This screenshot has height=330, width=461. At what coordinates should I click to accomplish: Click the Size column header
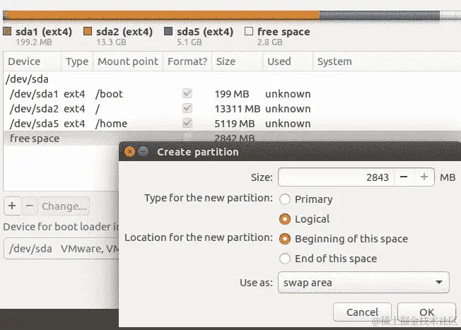coord(237,61)
